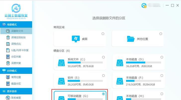181x100 pixels.
Task: Click the memory card icon for U盘/内存卡恢复
Action: tap(8, 50)
